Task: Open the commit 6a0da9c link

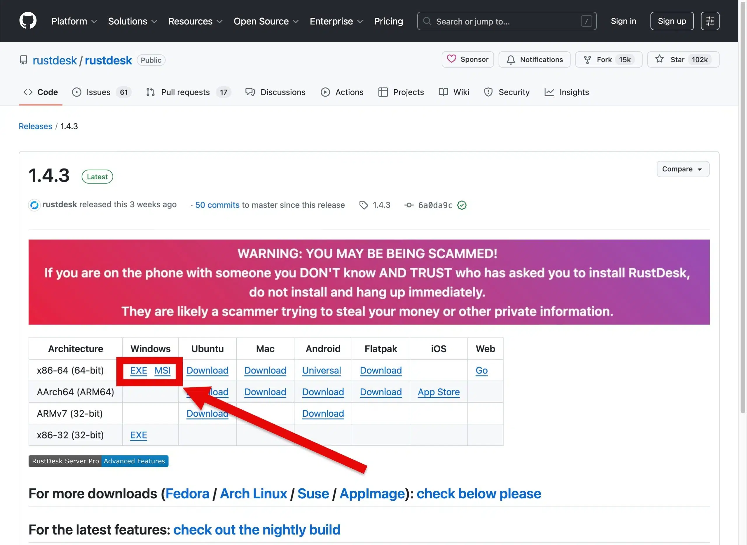Action: 435,205
